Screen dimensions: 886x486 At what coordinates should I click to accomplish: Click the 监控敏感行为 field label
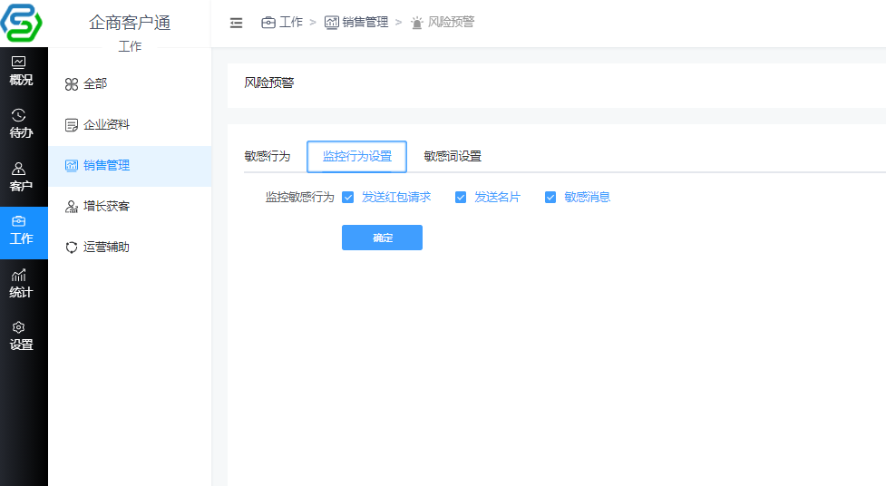pyautogui.click(x=299, y=198)
